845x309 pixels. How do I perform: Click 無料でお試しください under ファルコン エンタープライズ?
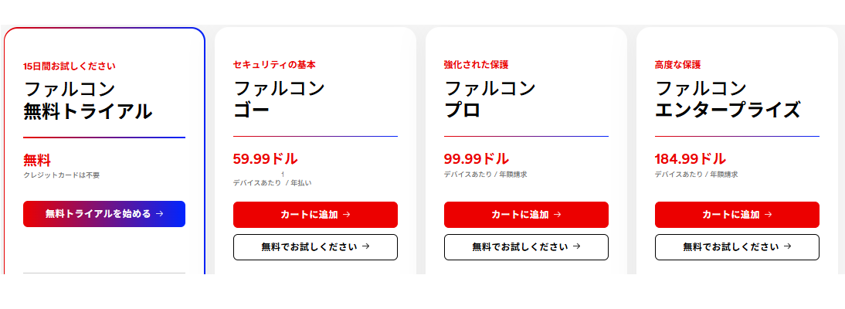(x=737, y=247)
